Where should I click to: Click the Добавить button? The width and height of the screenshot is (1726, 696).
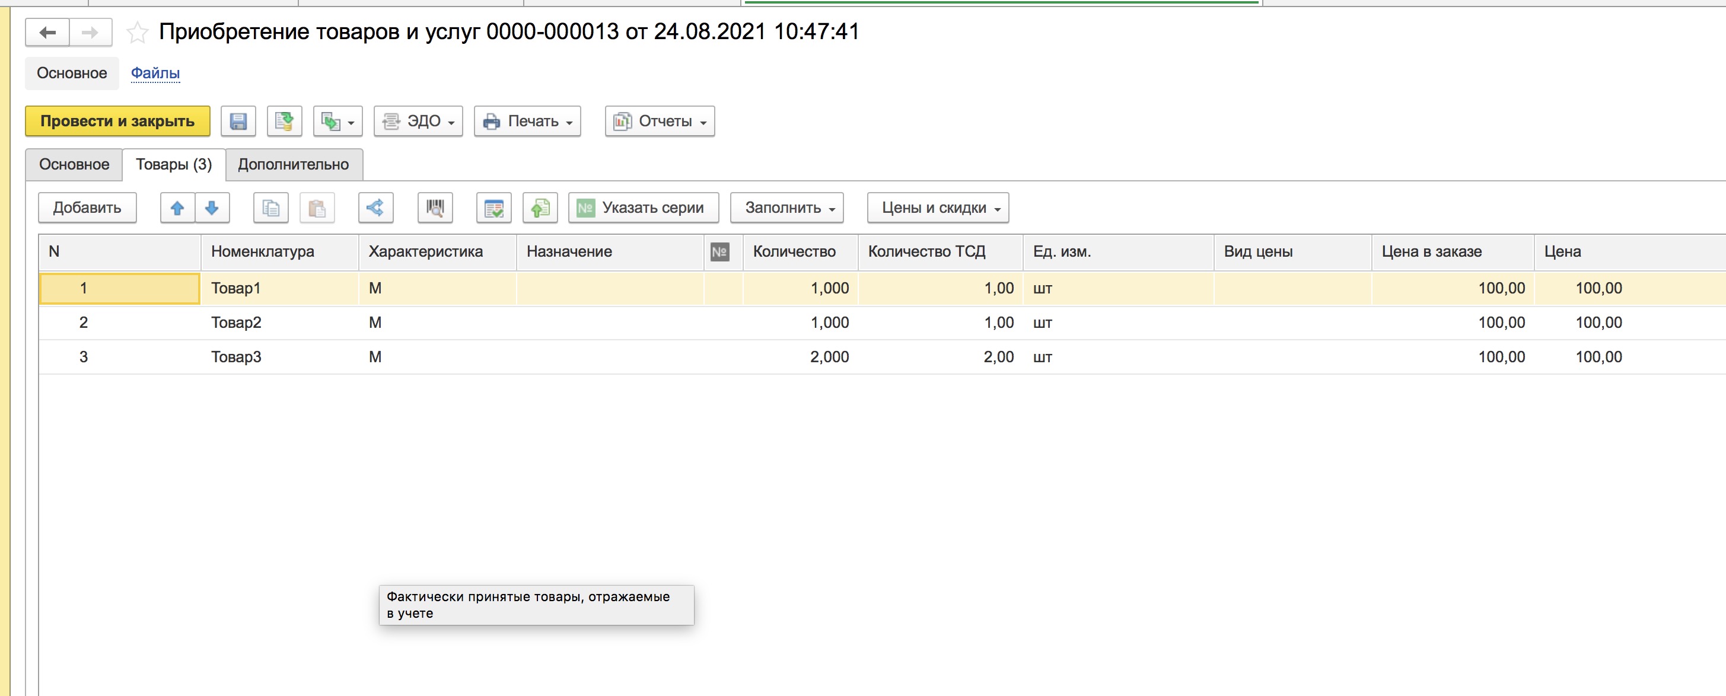(x=87, y=207)
